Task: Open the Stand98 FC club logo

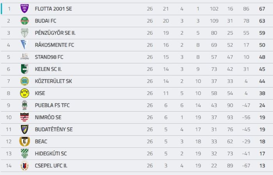Action: tap(25, 57)
